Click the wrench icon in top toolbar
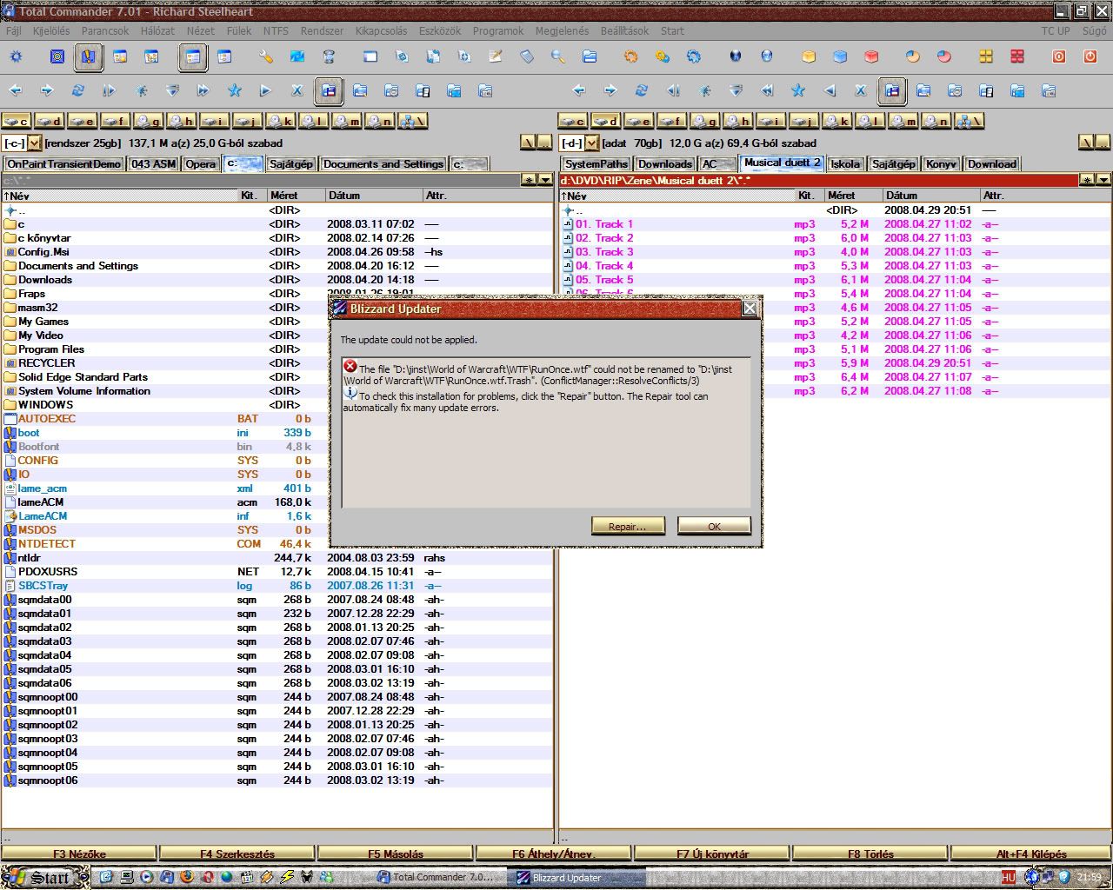 [x=266, y=57]
